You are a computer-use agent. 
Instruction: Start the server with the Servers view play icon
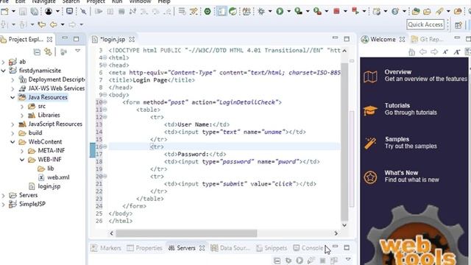pyautogui.click(x=300, y=260)
